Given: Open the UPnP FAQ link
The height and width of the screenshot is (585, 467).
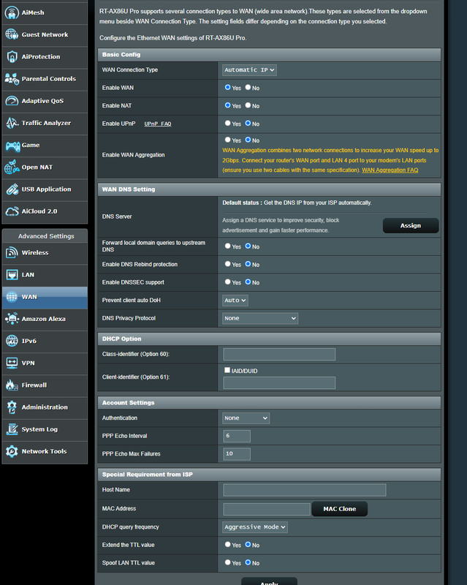Looking at the screenshot, I should [158, 124].
